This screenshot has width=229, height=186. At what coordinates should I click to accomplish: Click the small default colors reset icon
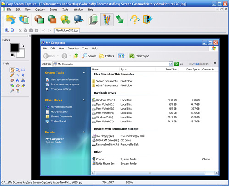12,55
